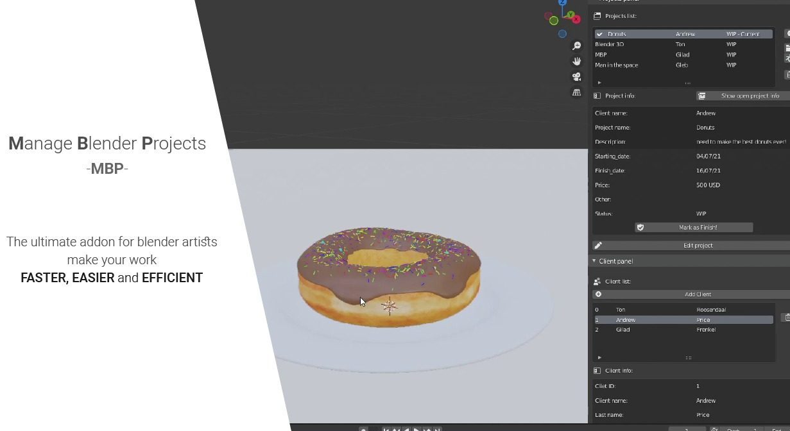Toggle the checkmark next to the Donuts project
This screenshot has height=431, width=790.
click(599, 34)
